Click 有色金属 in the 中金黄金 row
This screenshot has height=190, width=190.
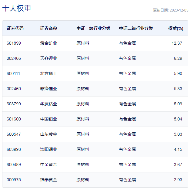click(x=127, y=165)
